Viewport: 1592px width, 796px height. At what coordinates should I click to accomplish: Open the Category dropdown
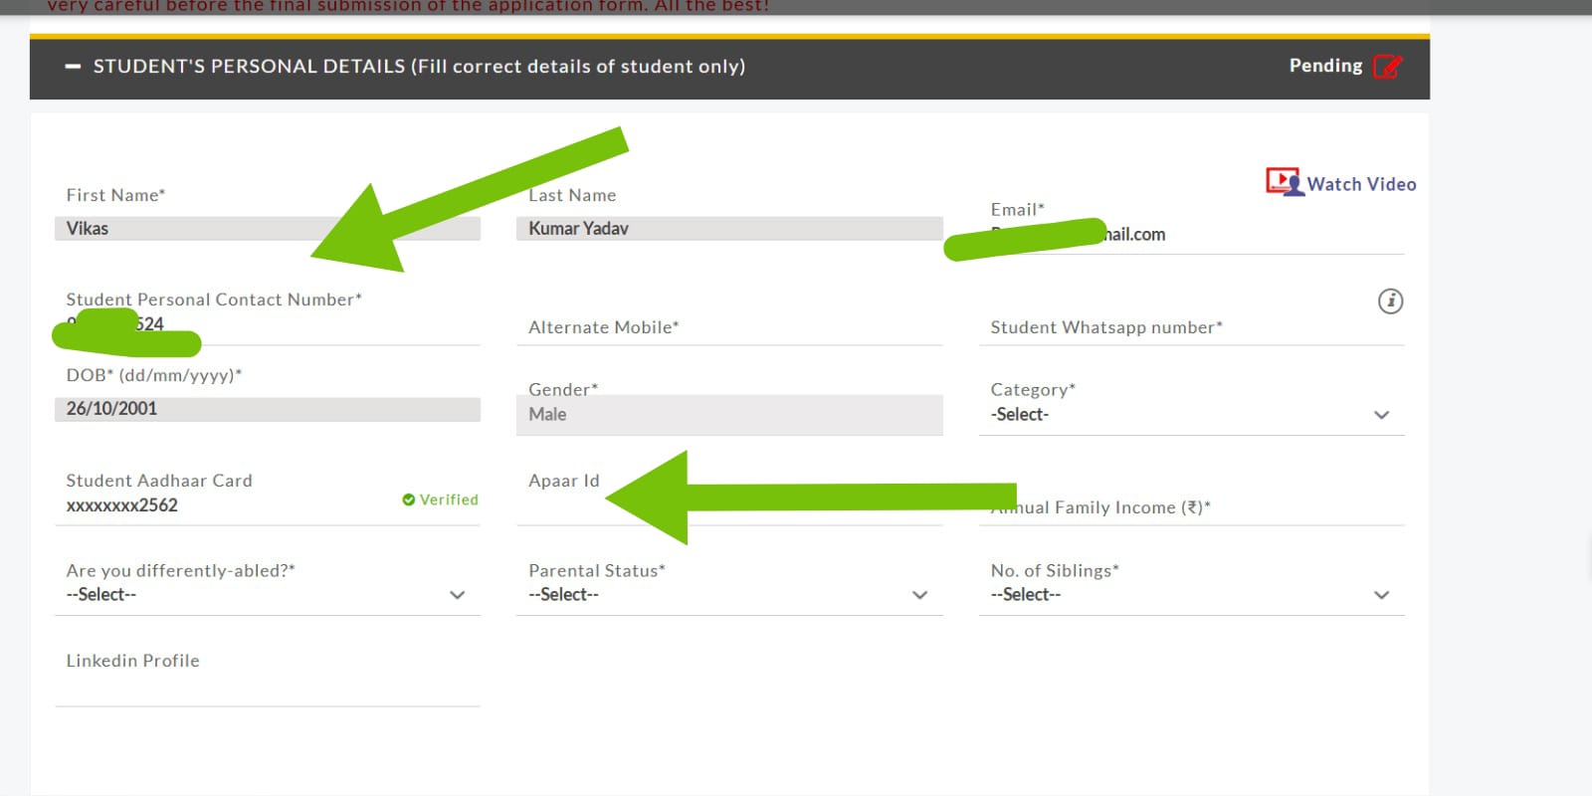pos(1191,415)
